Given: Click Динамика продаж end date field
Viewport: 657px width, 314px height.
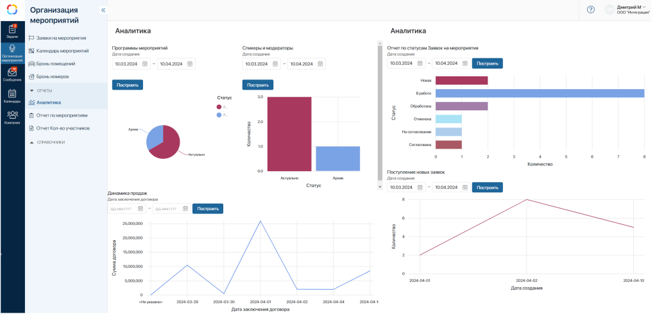Looking at the screenshot, I should click(167, 209).
